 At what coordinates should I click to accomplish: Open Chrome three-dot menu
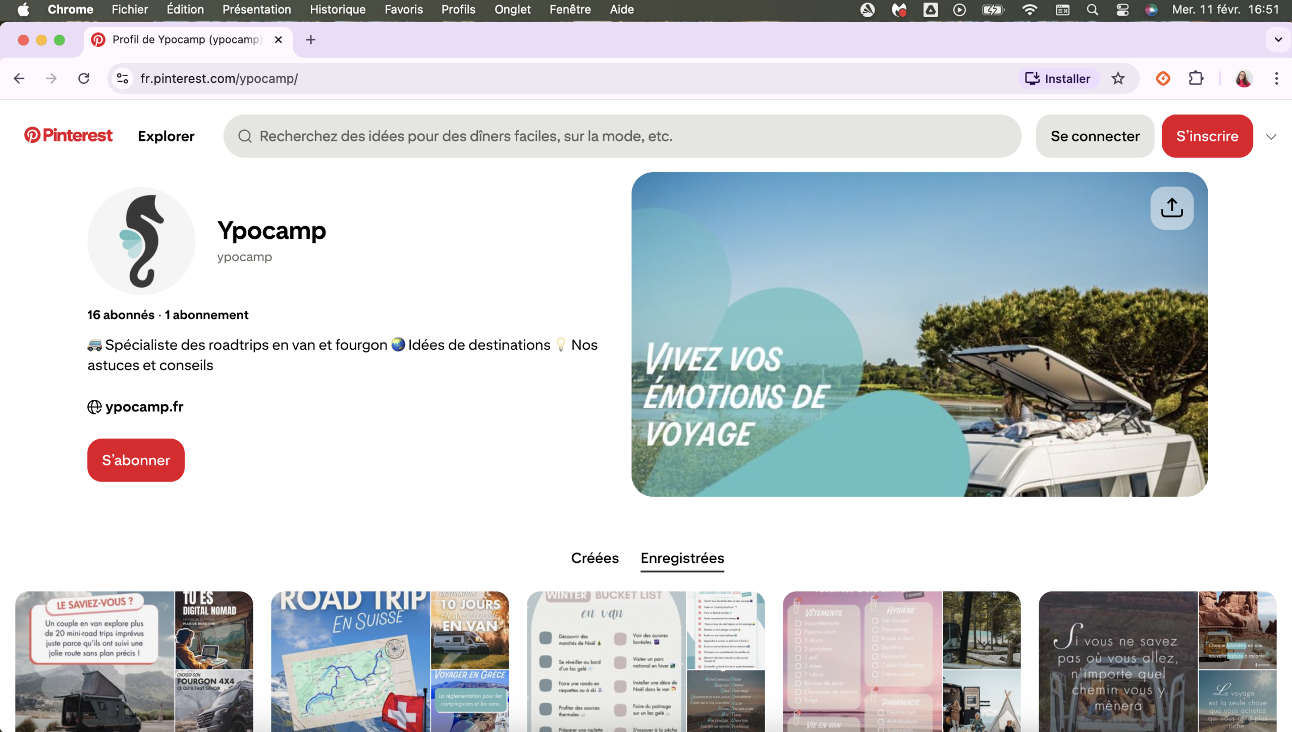1276,79
